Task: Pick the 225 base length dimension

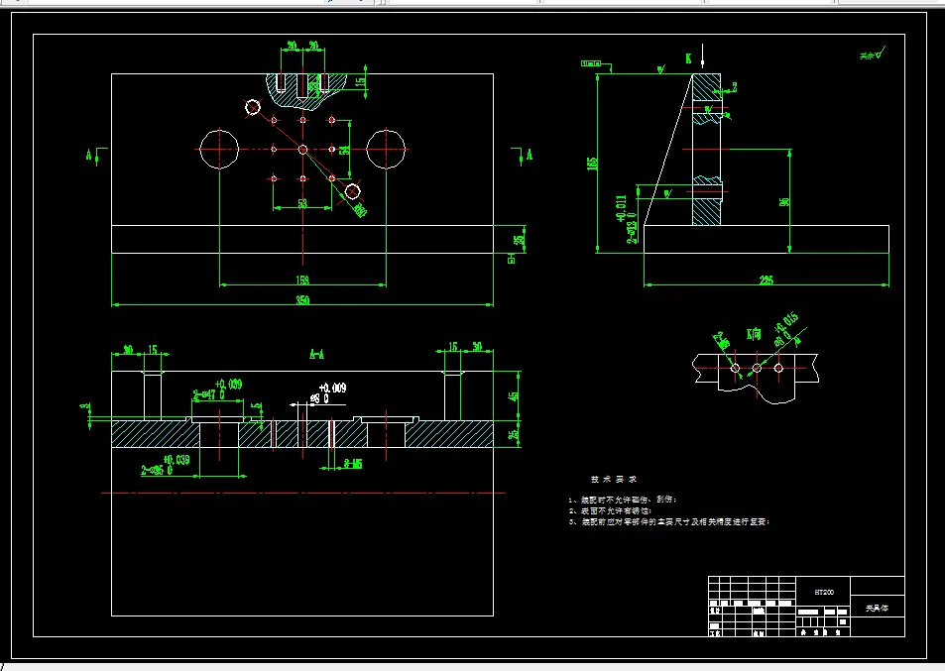Action: click(x=766, y=280)
